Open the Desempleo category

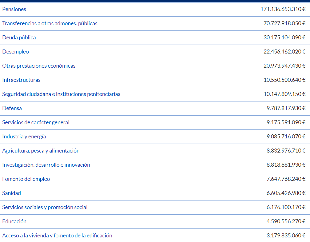[16, 52]
